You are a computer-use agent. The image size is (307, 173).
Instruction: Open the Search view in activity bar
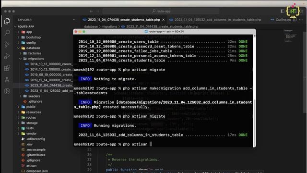tap(7, 32)
